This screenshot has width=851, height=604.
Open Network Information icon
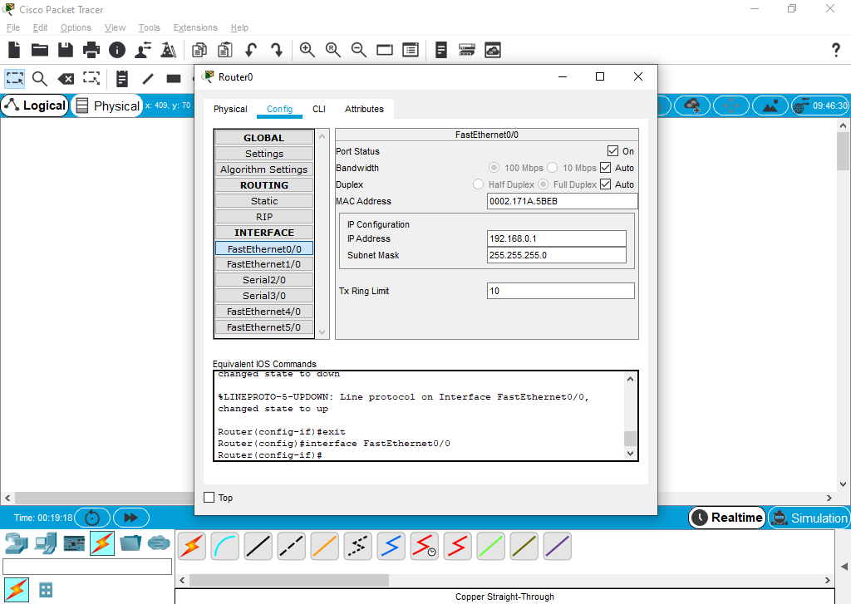(117, 50)
